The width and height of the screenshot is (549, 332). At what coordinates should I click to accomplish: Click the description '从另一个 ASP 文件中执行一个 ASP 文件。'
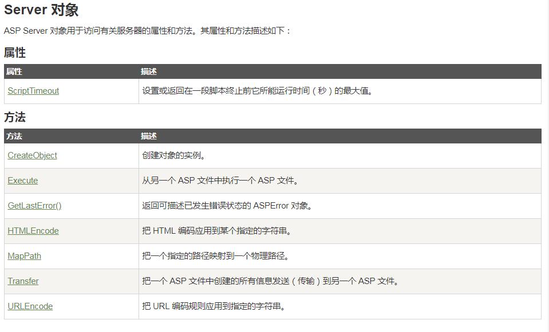click(x=221, y=181)
